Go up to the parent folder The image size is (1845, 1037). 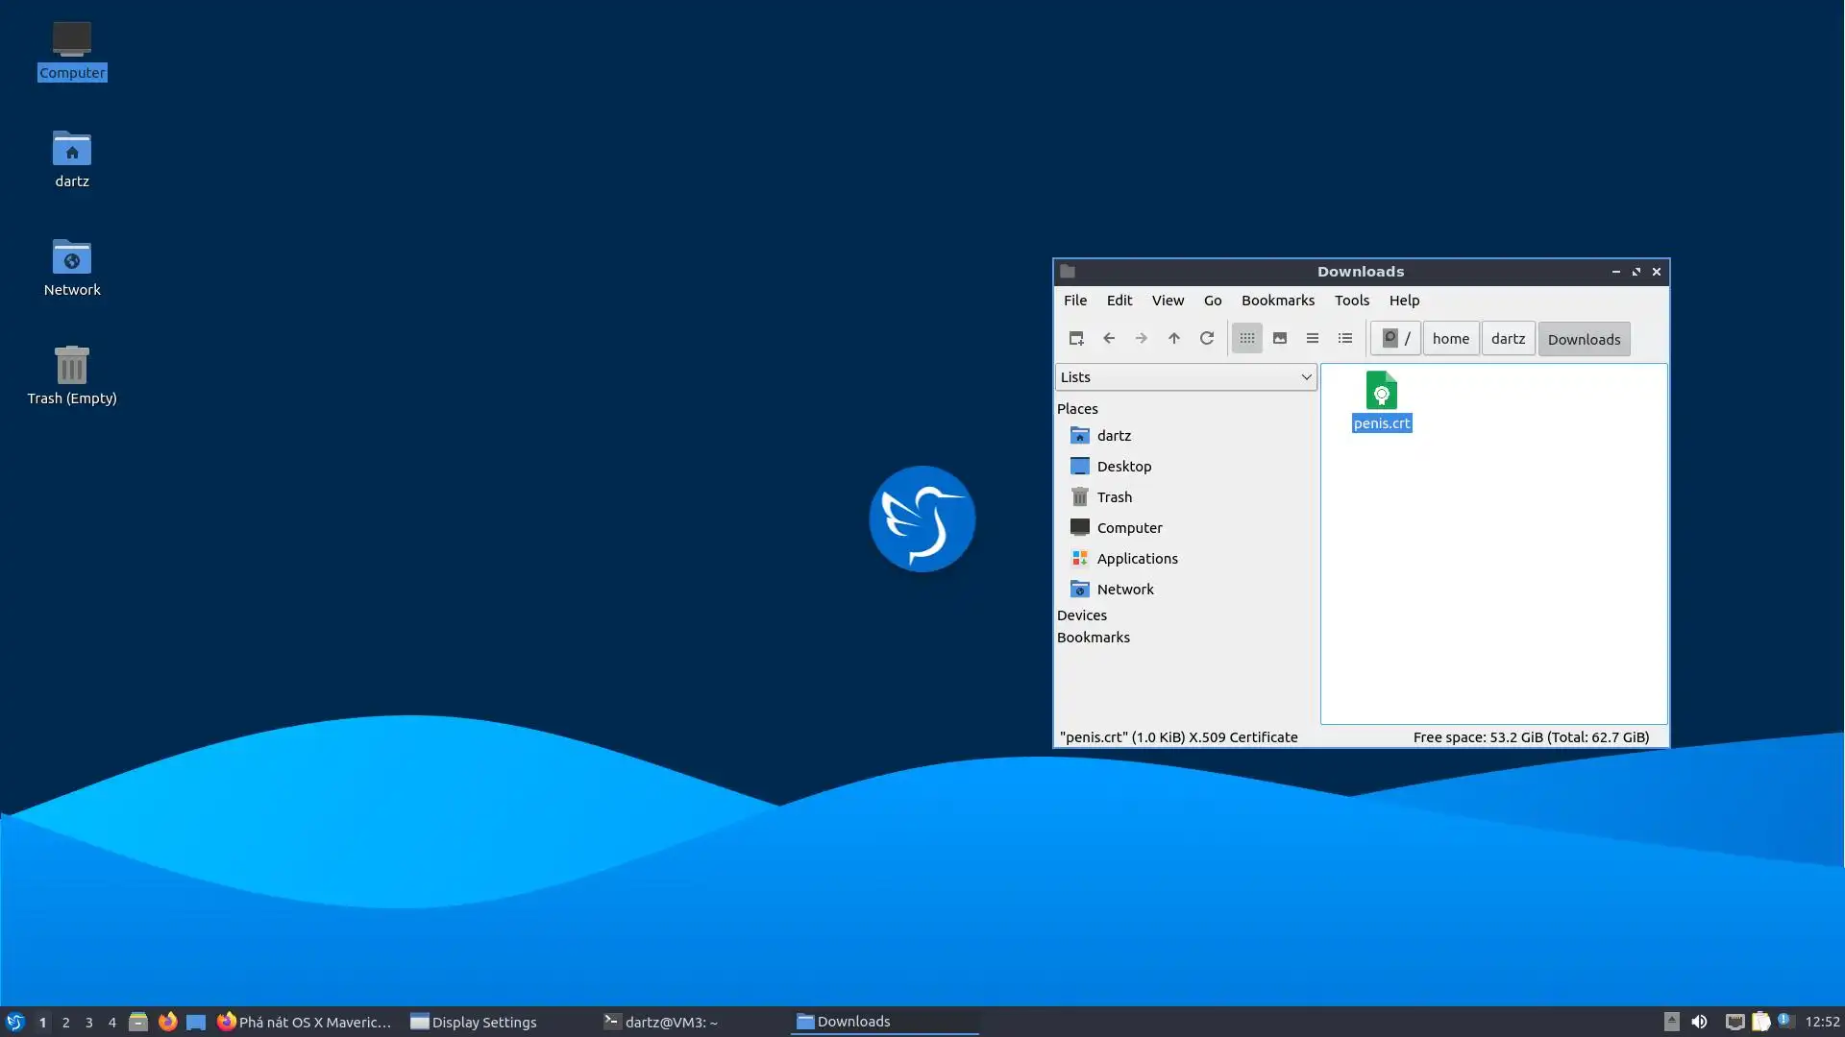click(x=1174, y=338)
